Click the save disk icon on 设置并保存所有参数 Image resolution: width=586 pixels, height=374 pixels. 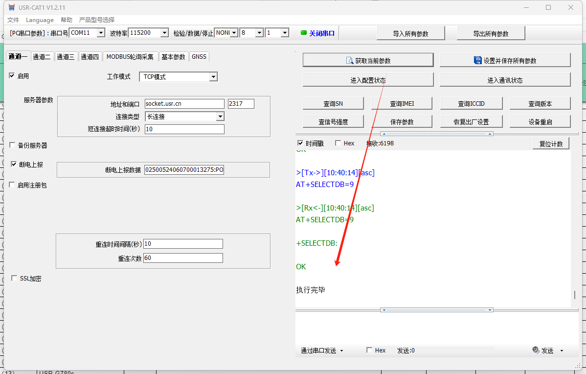point(477,60)
